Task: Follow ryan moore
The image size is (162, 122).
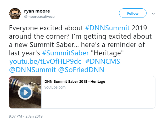Action: 133,13
